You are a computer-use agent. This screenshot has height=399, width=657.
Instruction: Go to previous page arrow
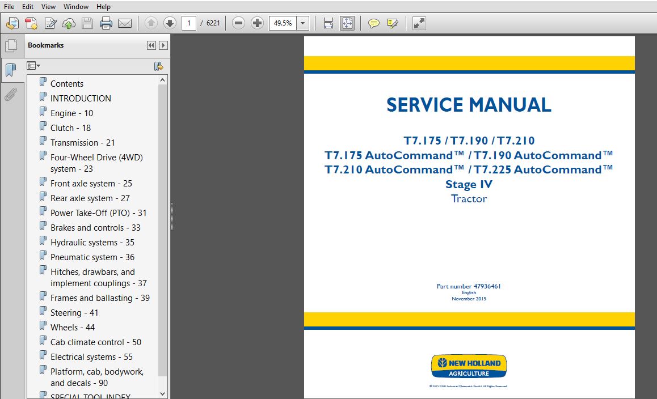click(151, 23)
